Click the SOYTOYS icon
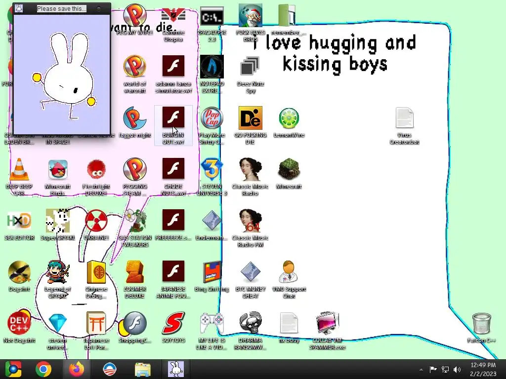Image resolution: width=506 pixels, height=379 pixels. coord(173,327)
